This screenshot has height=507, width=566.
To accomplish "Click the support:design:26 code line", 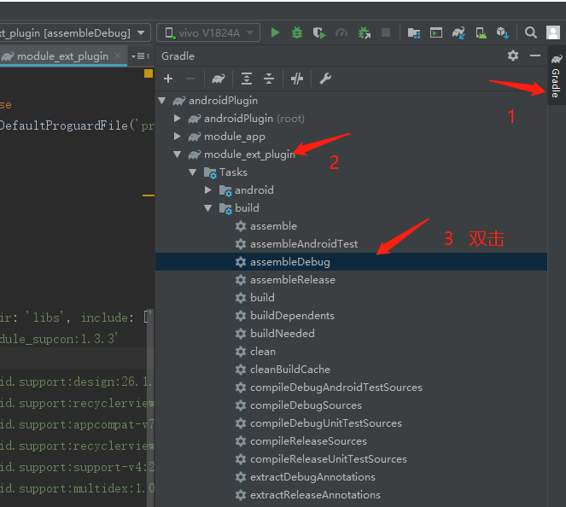I will tap(76, 382).
